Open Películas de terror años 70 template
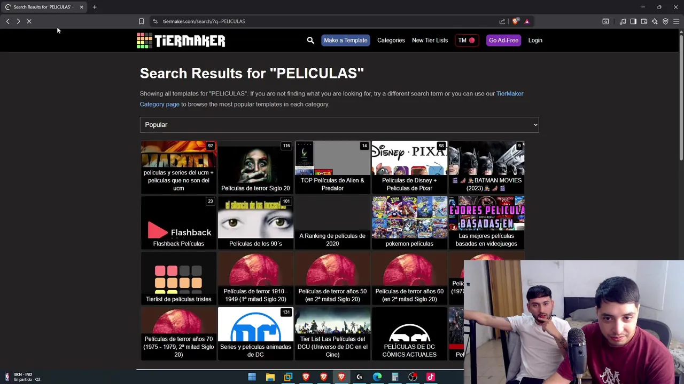Image resolution: width=684 pixels, height=384 pixels. click(178, 333)
